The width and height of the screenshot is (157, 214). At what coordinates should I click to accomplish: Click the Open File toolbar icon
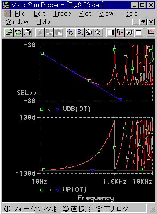pyautogui.click(x=9, y=33)
